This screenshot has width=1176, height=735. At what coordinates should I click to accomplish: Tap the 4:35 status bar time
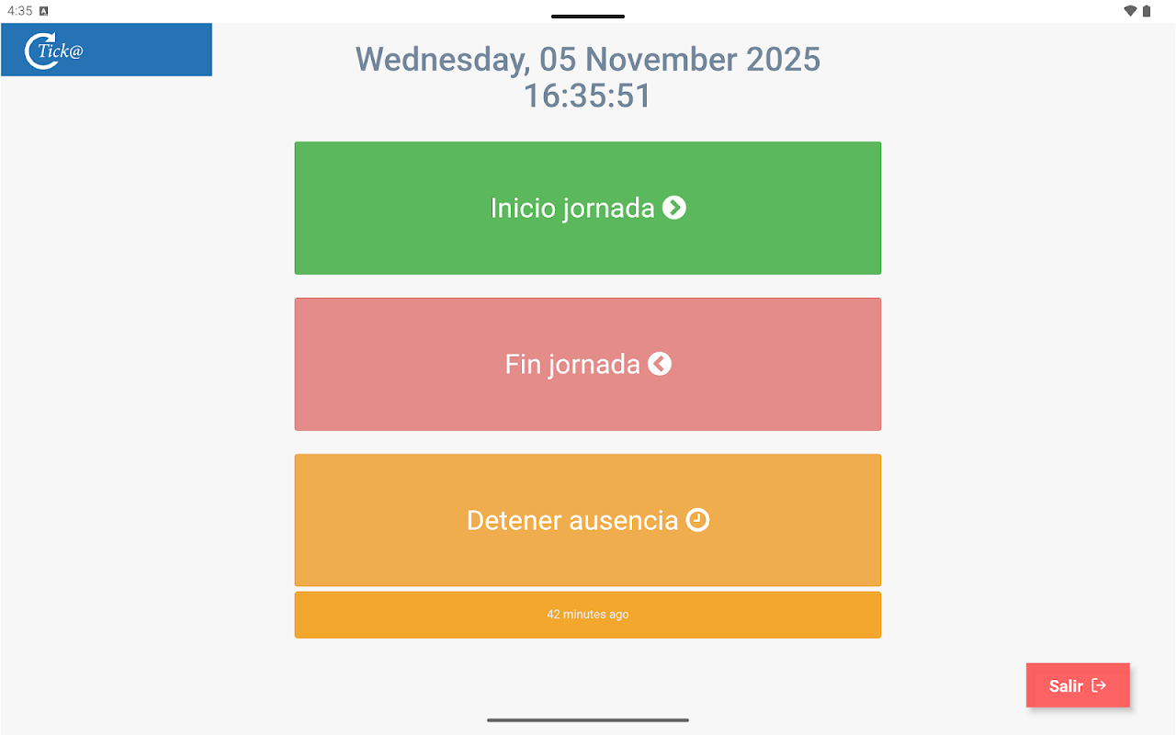tap(19, 11)
